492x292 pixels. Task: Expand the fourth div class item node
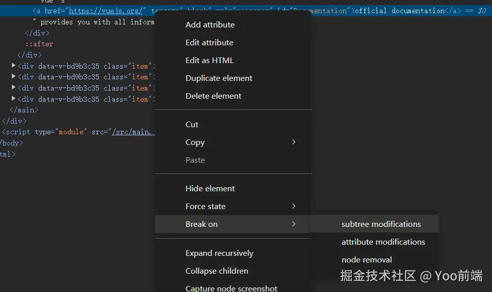click(x=13, y=99)
